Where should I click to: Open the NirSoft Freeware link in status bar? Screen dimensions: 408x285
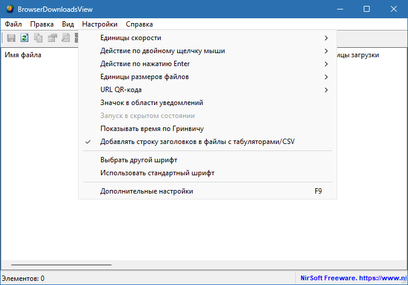pos(353,279)
